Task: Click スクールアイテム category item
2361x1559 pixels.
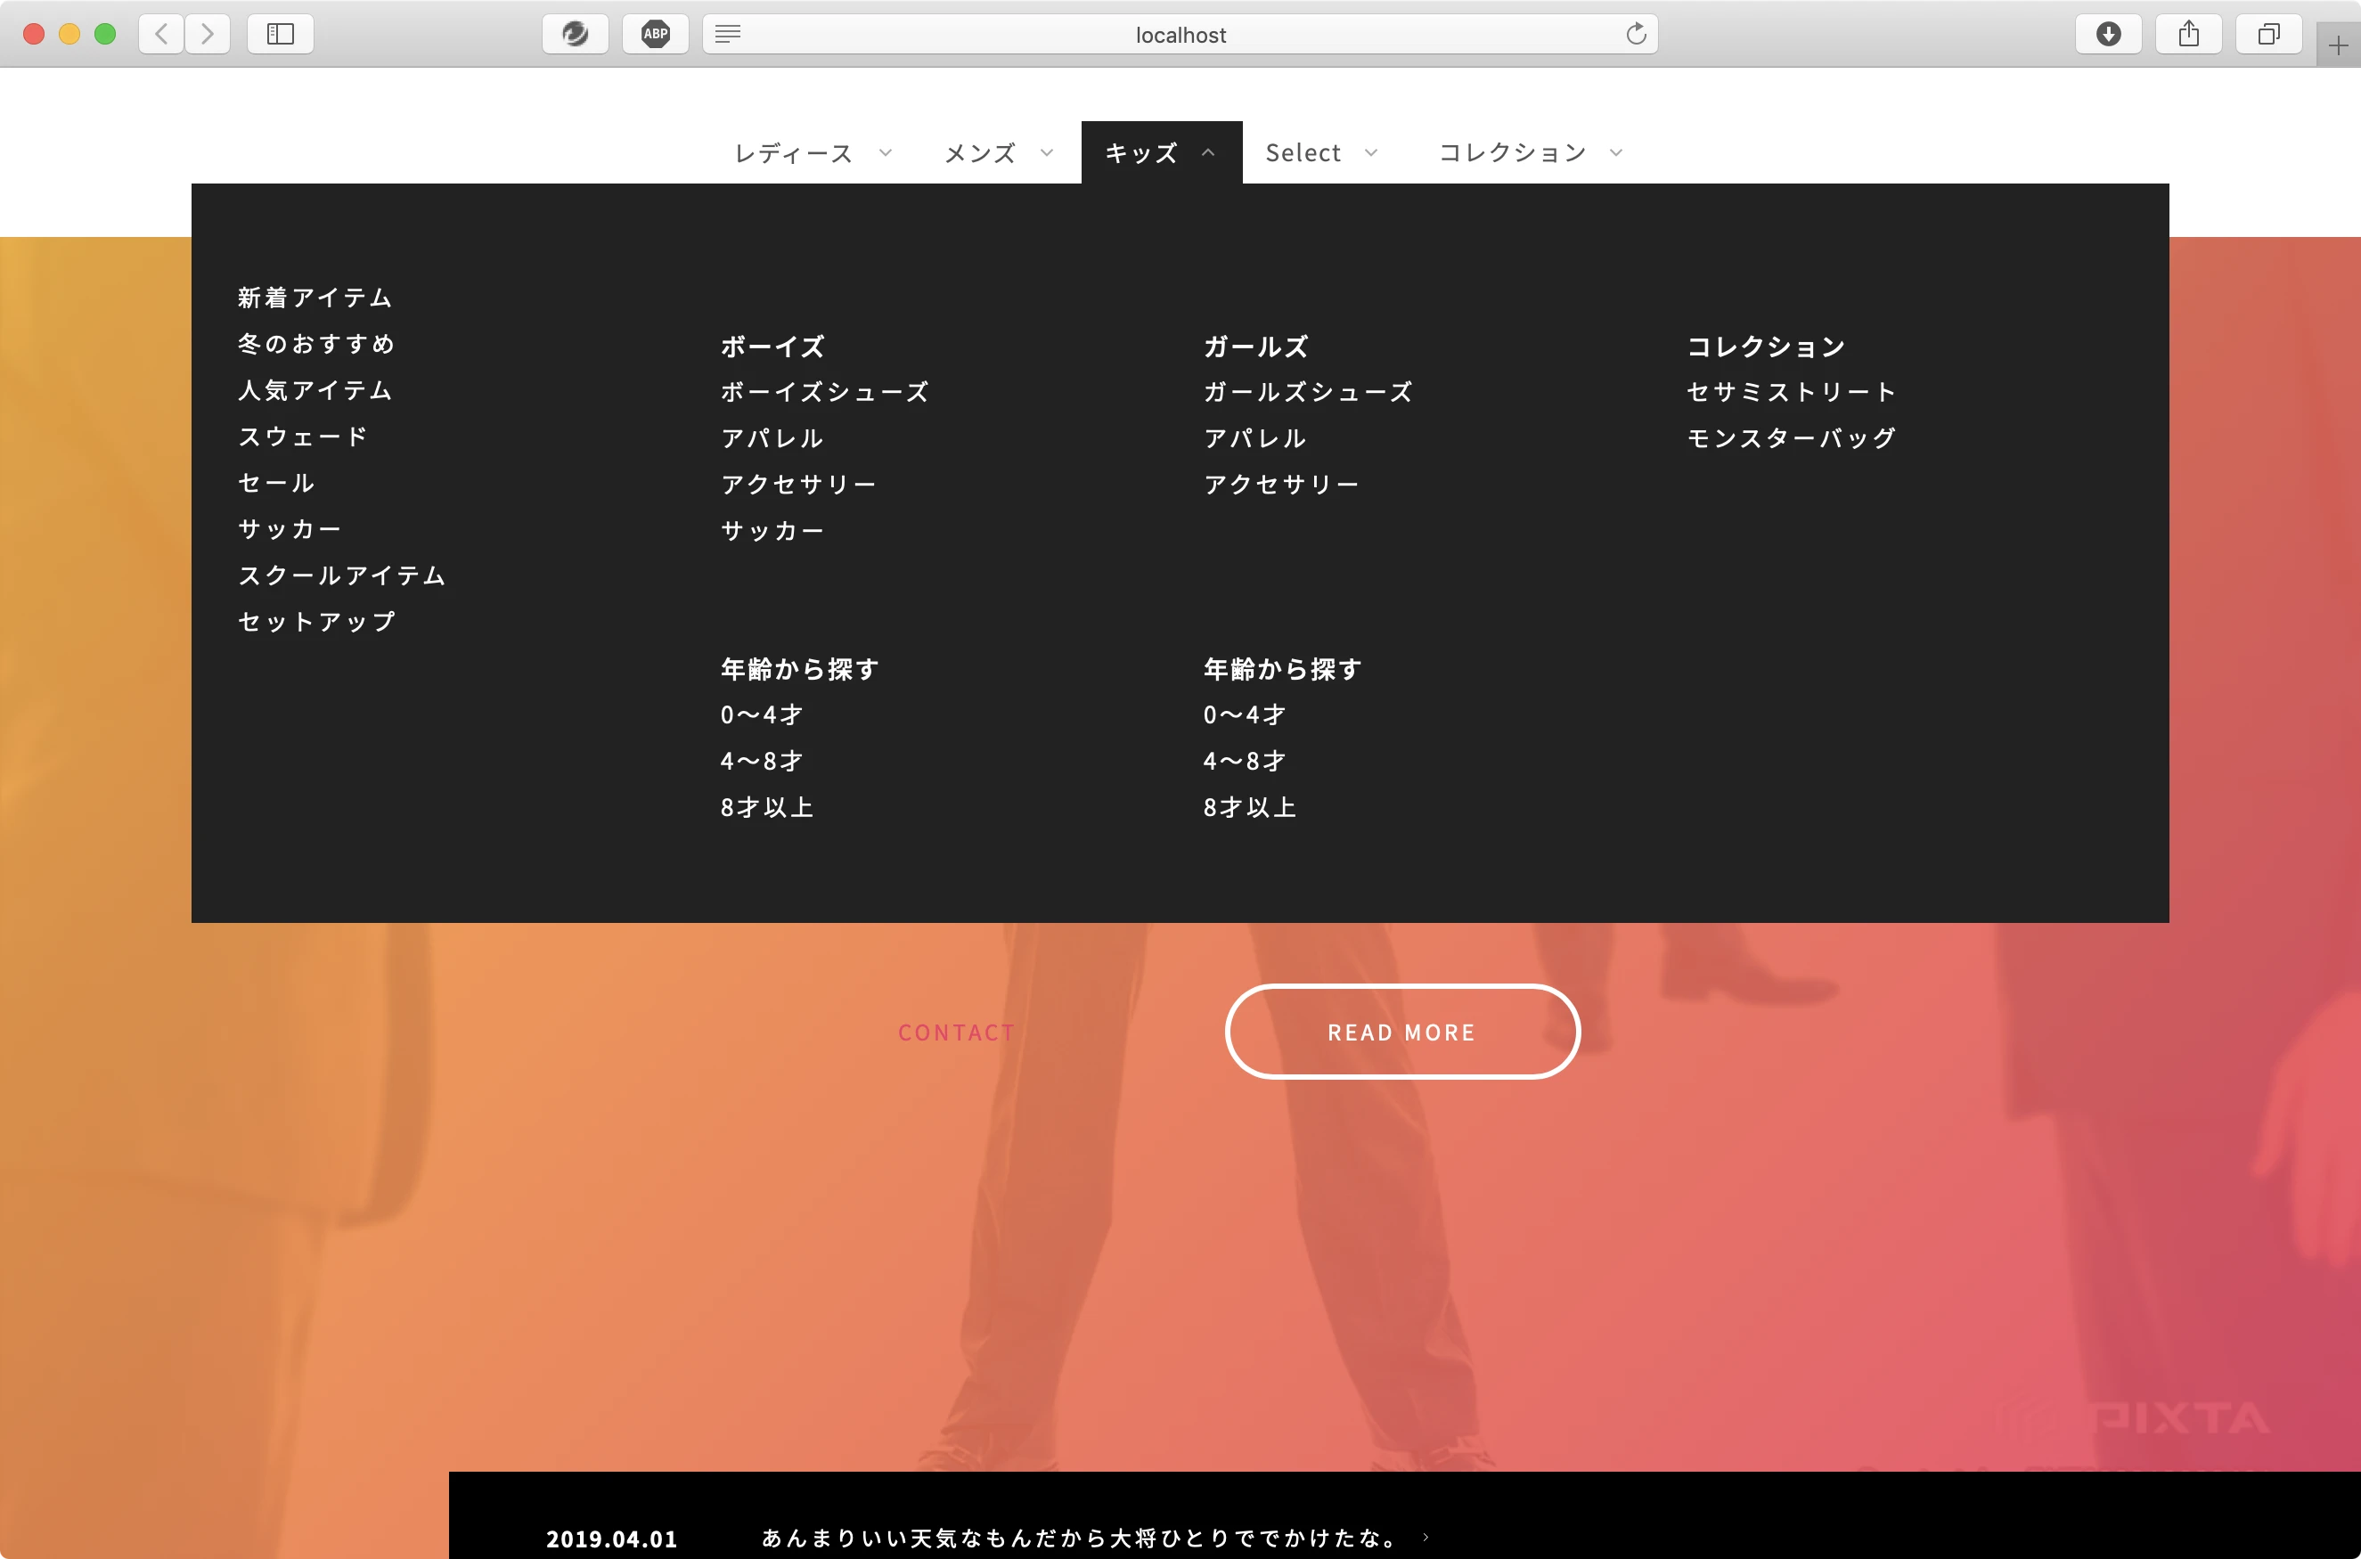Action: [343, 575]
